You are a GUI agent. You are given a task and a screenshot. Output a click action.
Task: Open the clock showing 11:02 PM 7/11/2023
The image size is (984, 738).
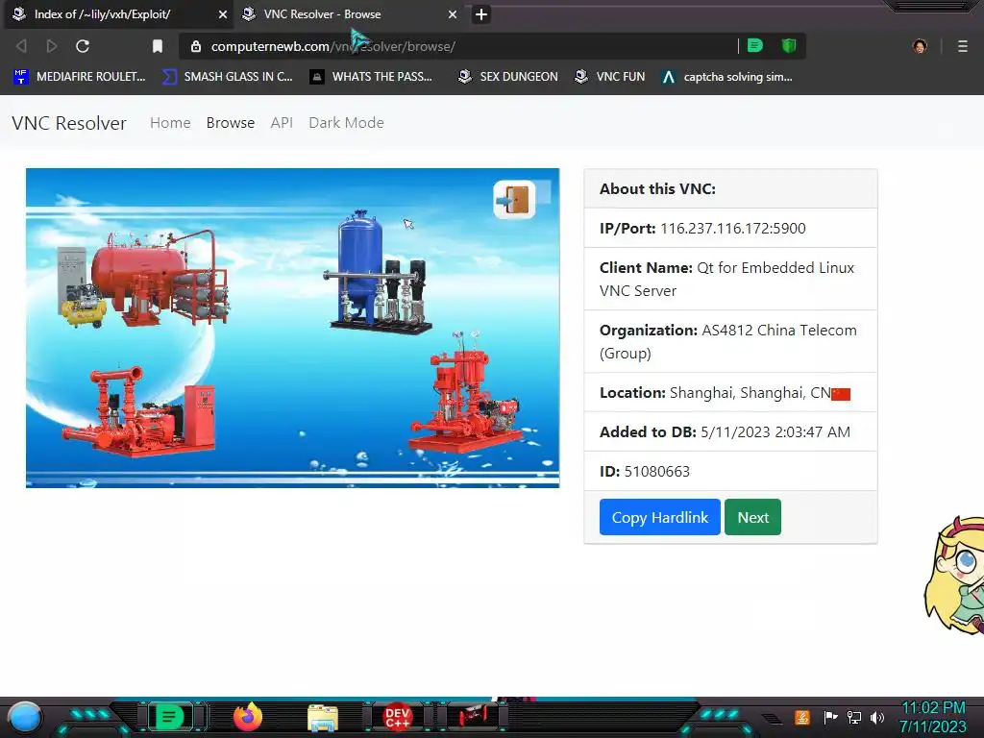pos(933,717)
